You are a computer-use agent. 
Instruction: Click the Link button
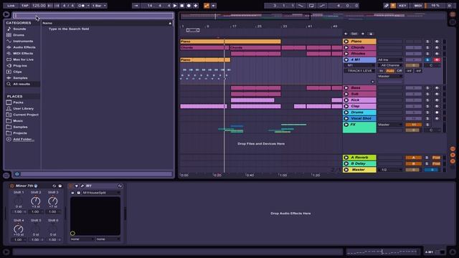[x=11, y=6]
